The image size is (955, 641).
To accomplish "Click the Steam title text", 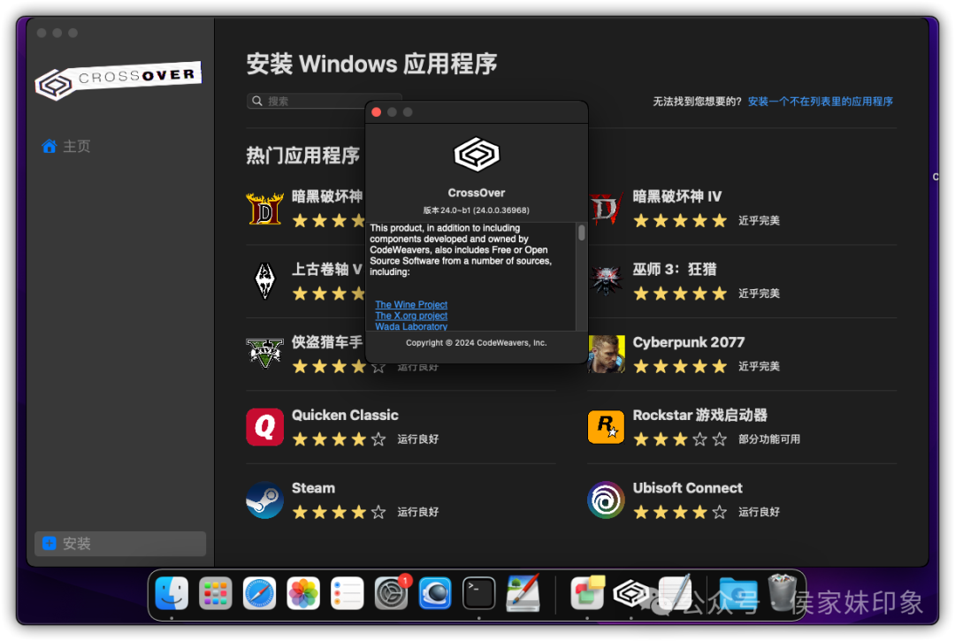I will click(x=313, y=488).
